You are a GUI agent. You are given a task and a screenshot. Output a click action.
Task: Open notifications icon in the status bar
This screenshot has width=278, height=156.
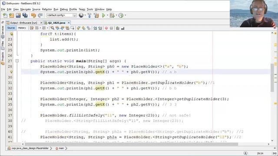(245, 153)
